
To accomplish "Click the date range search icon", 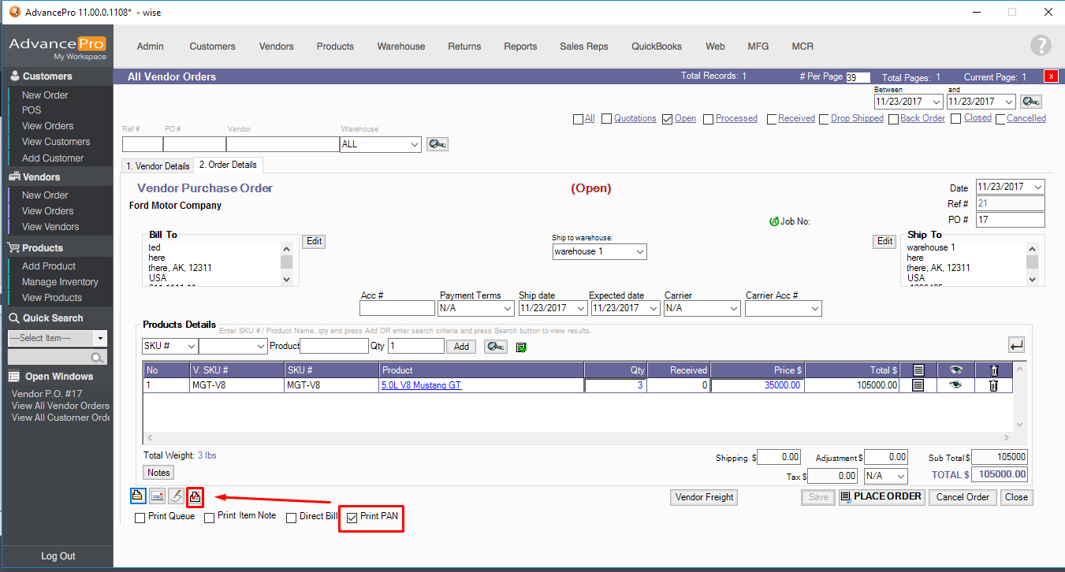I will pyautogui.click(x=1030, y=102).
